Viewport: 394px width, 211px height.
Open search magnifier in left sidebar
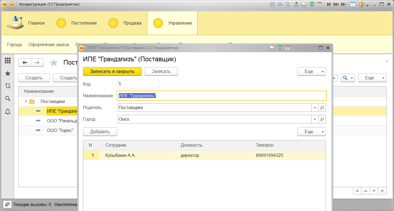click(x=8, y=99)
